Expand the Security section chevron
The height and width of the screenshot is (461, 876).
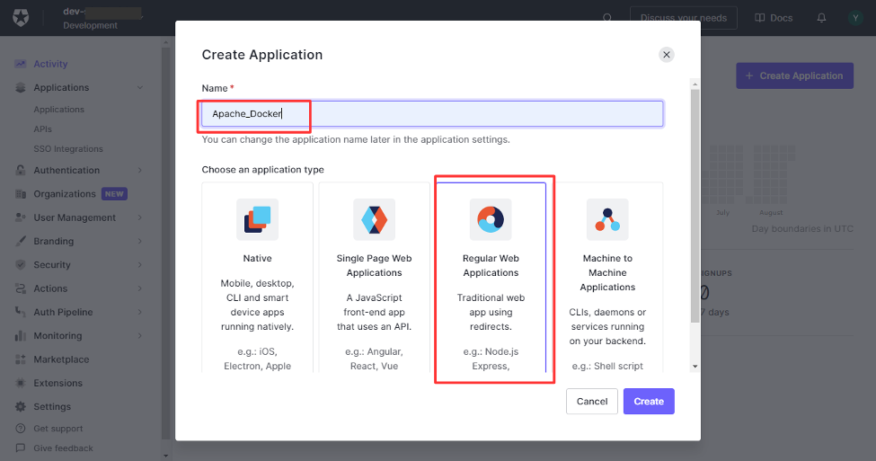click(139, 265)
